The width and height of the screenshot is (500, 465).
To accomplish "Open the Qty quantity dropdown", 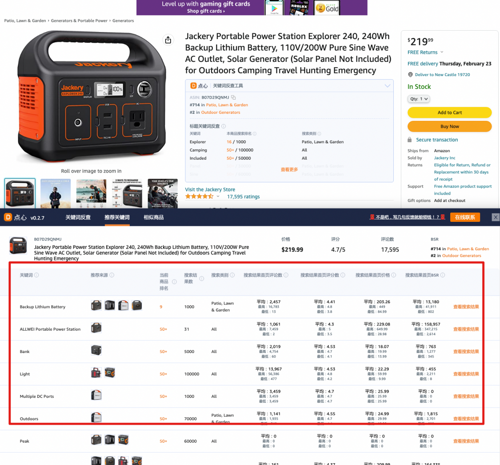I will click(418, 99).
